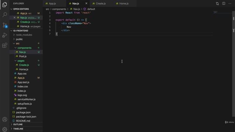The width and height of the screenshot is (235, 132).
Task: Open README.md file
Action: 26,121
